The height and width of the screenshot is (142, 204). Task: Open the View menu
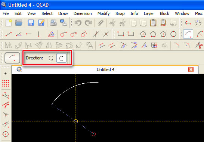[x=31, y=13]
